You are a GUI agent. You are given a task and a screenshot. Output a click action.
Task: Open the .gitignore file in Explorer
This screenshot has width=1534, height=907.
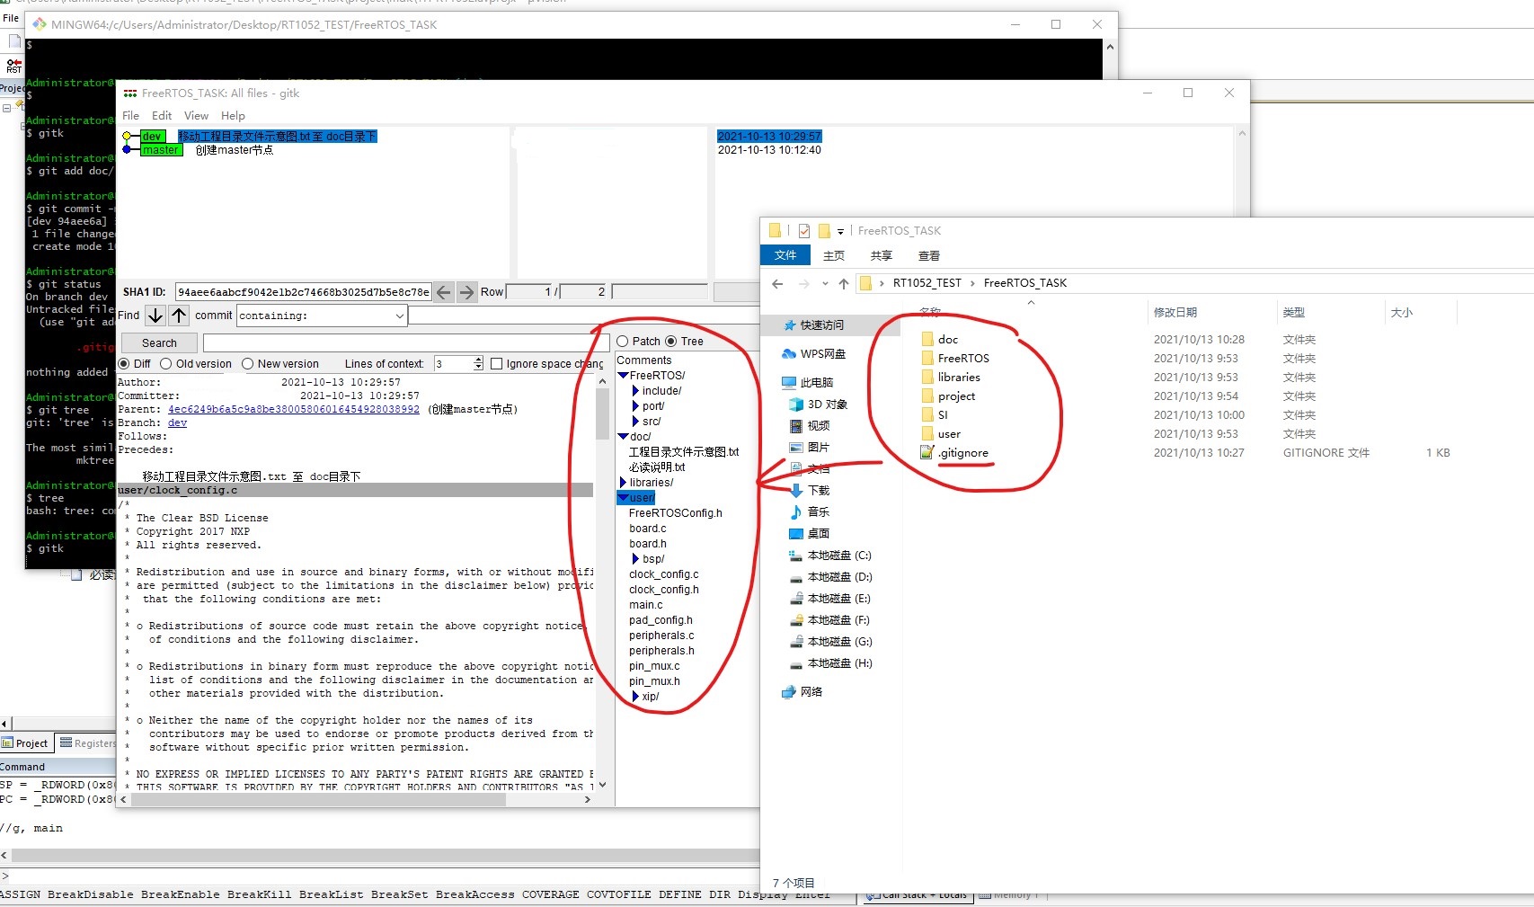pos(962,453)
